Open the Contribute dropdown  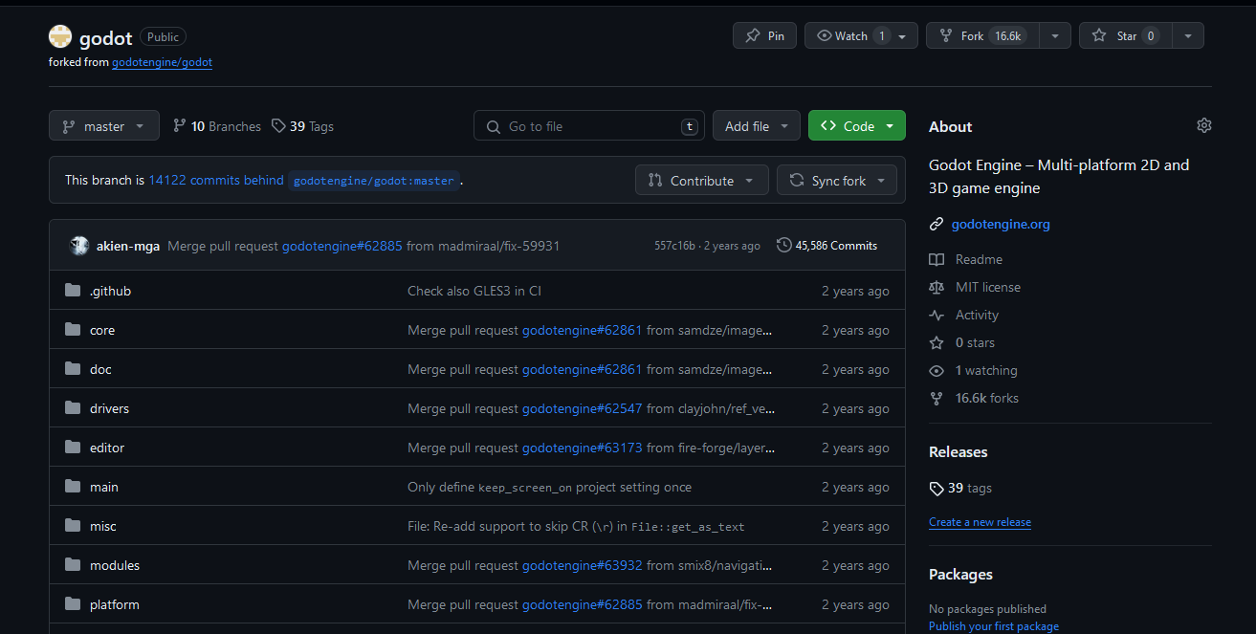[701, 180]
